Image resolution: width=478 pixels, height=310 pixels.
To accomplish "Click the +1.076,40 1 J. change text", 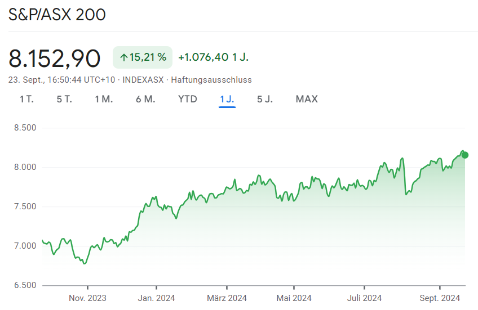I will (x=214, y=57).
